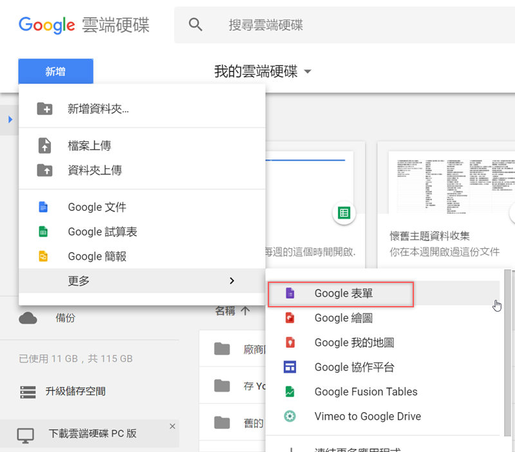Click the Google My Maps icon
The width and height of the screenshot is (515, 452).
point(290,342)
